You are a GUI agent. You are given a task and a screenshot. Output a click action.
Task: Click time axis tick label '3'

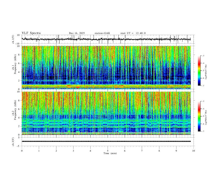(73, 151)
